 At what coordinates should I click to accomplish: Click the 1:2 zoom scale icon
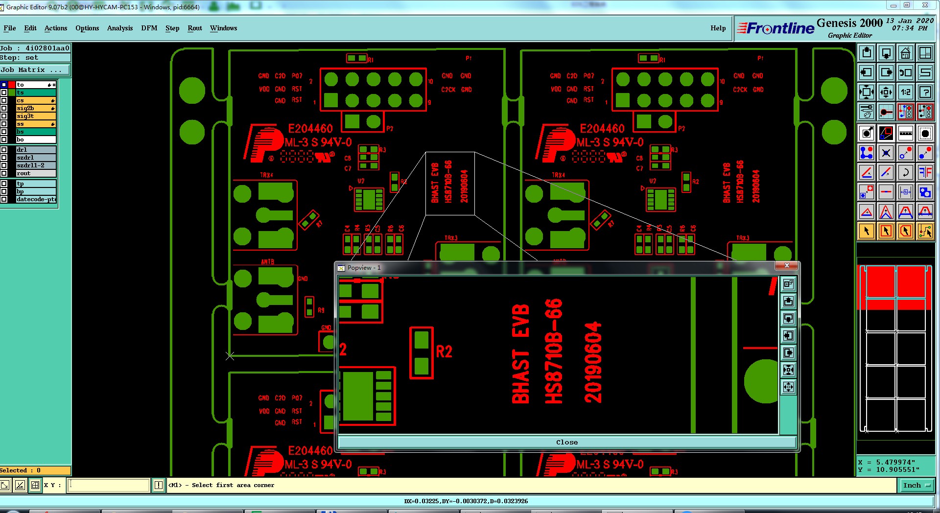[906, 92]
